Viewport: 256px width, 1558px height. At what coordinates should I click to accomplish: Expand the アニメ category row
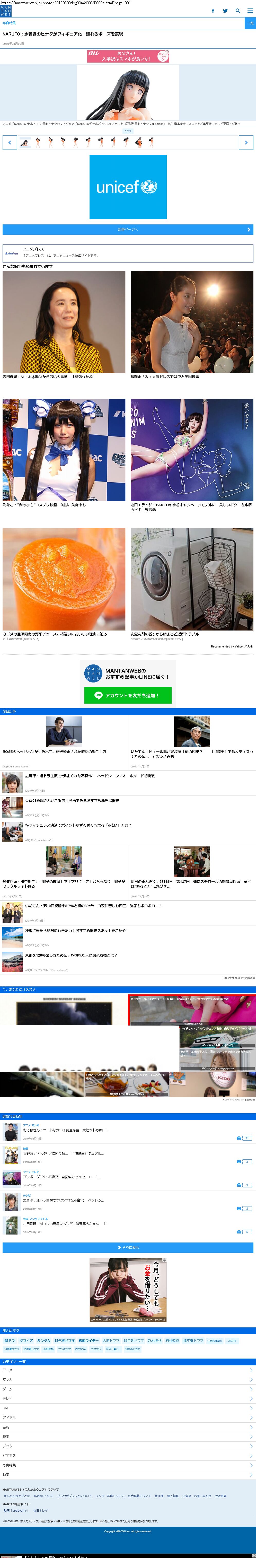point(128,1370)
